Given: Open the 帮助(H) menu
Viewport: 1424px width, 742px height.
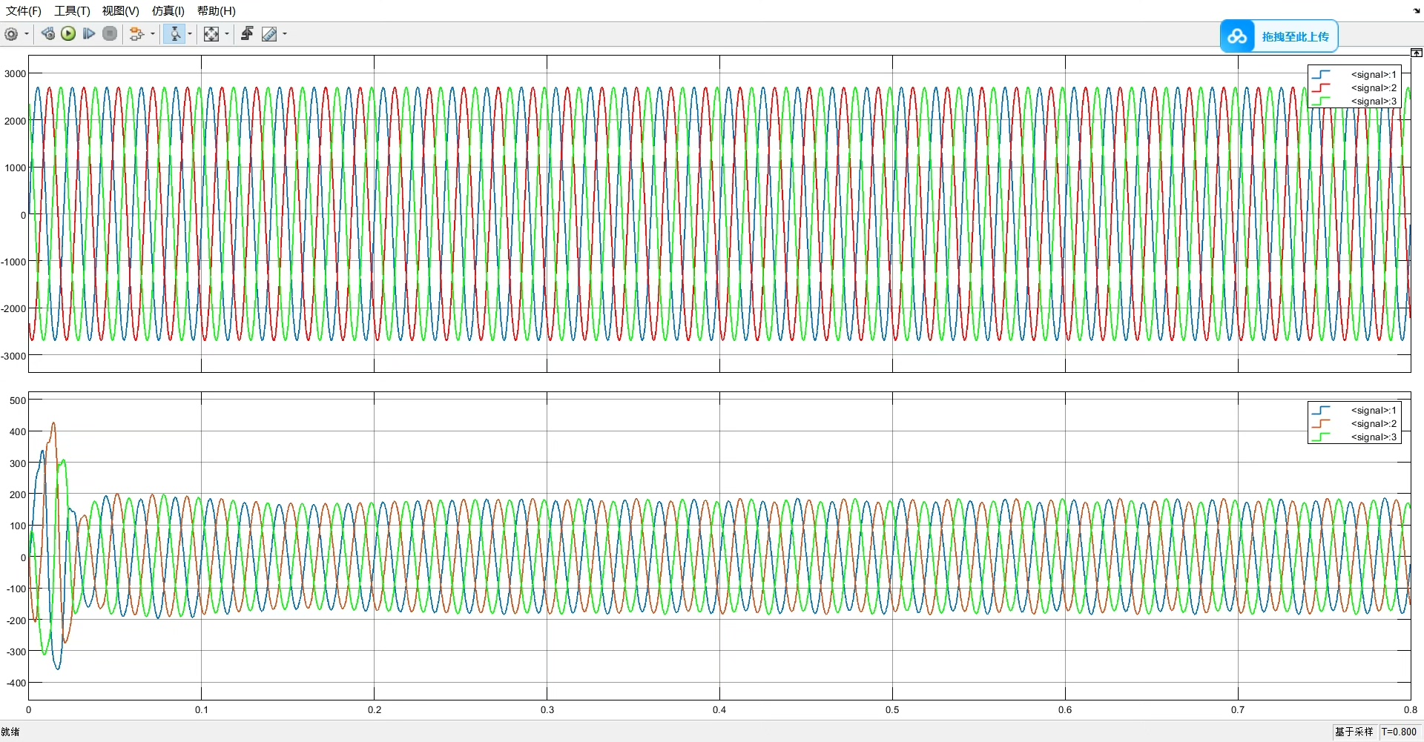Looking at the screenshot, I should click(217, 11).
